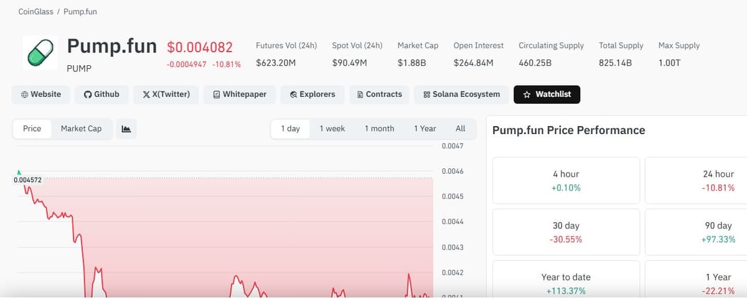Click Futures Vol value $623.20M

pos(276,63)
